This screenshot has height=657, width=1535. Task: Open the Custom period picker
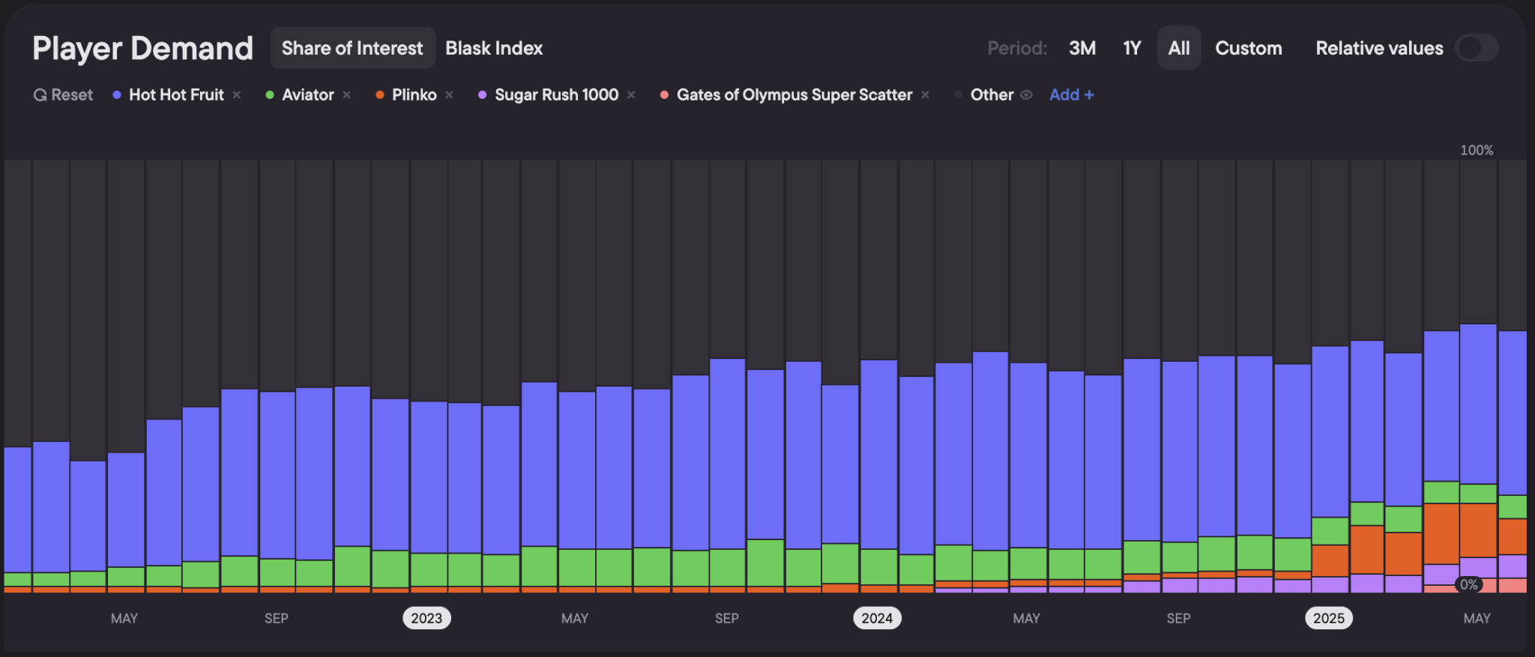click(x=1249, y=48)
